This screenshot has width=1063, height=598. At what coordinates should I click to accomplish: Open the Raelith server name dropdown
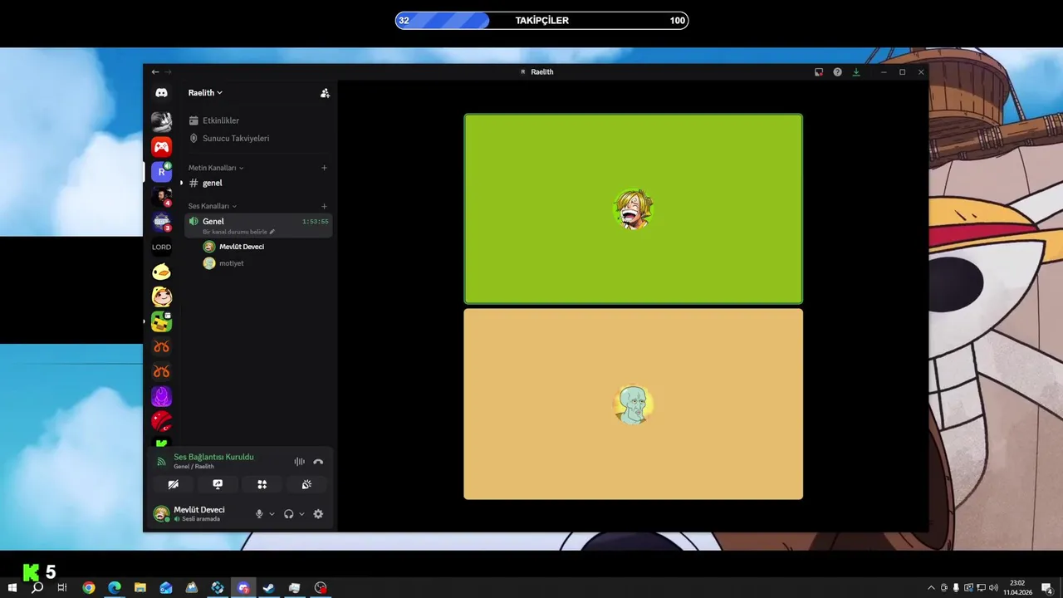tap(205, 93)
